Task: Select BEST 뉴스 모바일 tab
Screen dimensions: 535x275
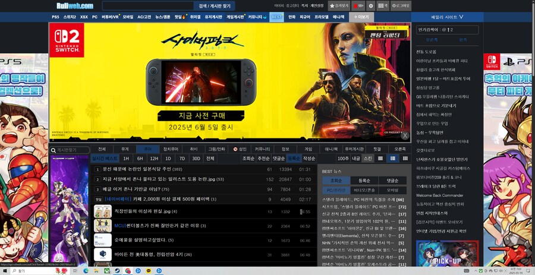Action: pyautogui.click(x=393, y=190)
